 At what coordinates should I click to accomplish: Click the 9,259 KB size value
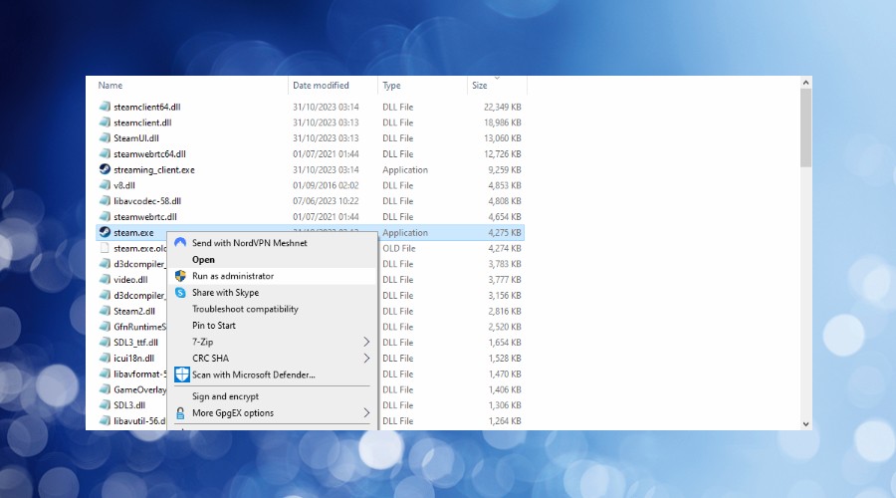[x=505, y=169]
